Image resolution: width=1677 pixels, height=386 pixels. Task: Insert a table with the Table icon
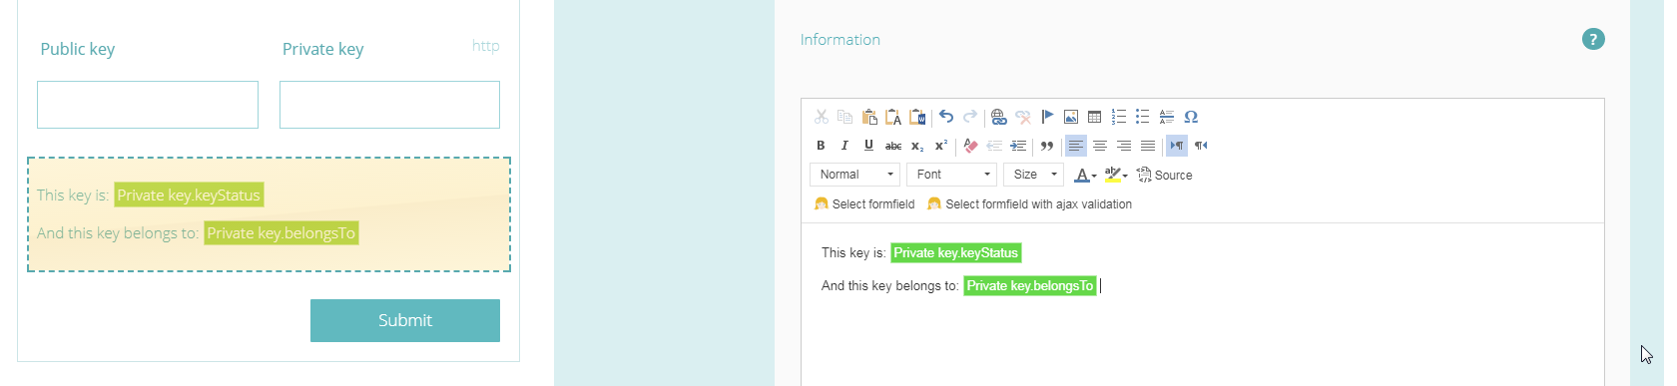pos(1094,117)
